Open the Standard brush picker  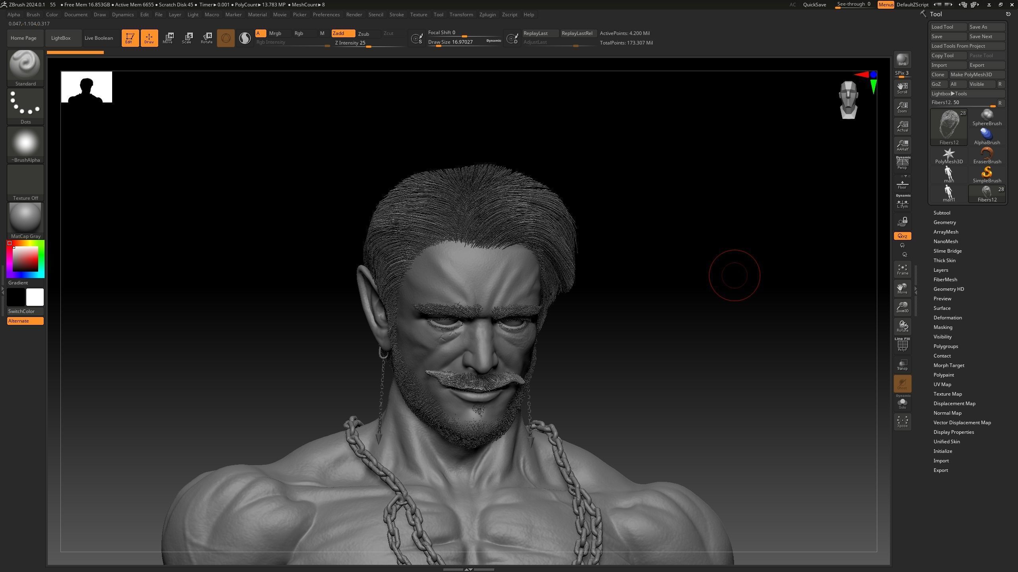tap(25, 68)
